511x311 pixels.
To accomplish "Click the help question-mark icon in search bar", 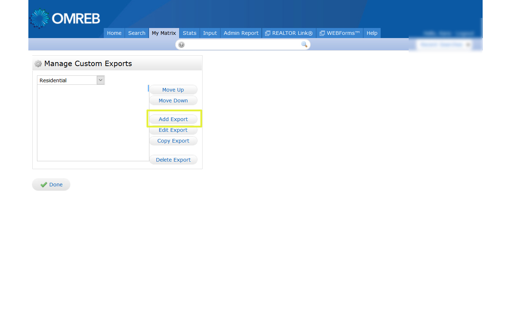I will 181,45.
